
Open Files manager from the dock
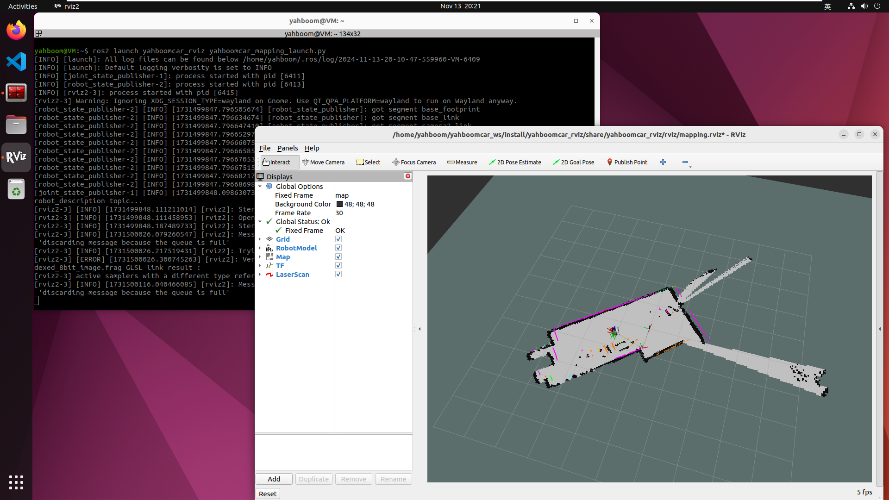[16, 125]
